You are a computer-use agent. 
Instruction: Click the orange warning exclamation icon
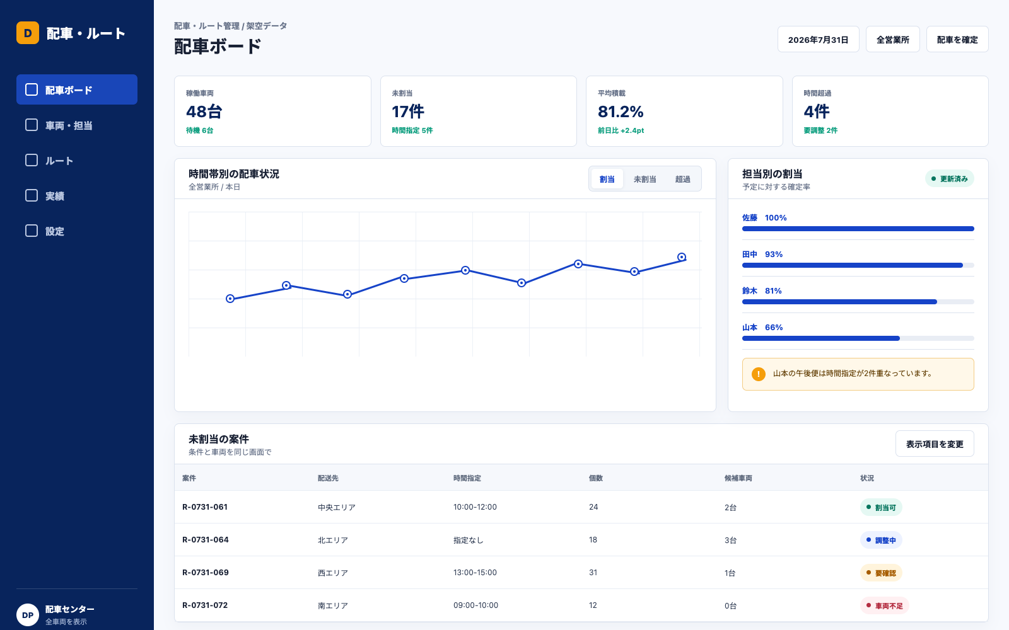759,374
